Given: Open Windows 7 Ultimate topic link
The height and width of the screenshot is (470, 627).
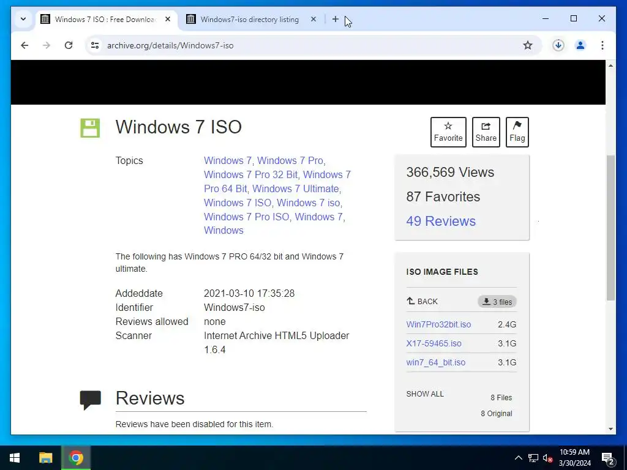Looking at the screenshot, I should pyautogui.click(x=296, y=188).
